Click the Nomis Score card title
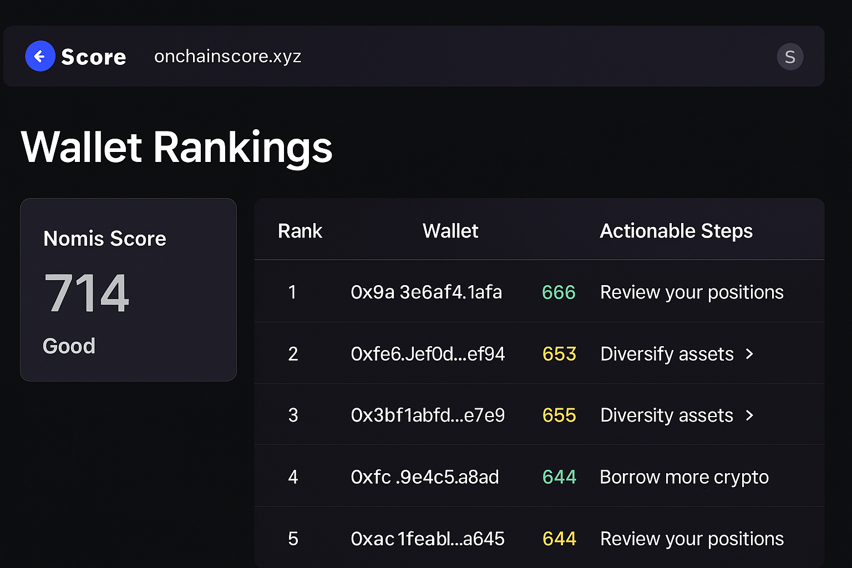 pos(105,239)
